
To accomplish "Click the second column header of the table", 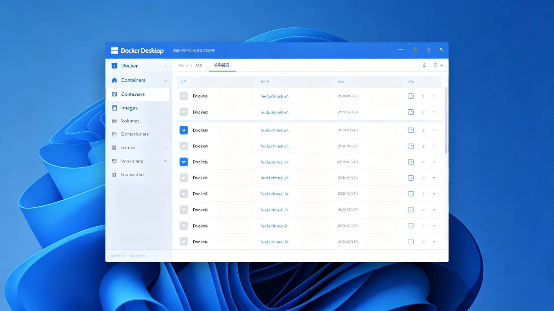I will point(264,82).
